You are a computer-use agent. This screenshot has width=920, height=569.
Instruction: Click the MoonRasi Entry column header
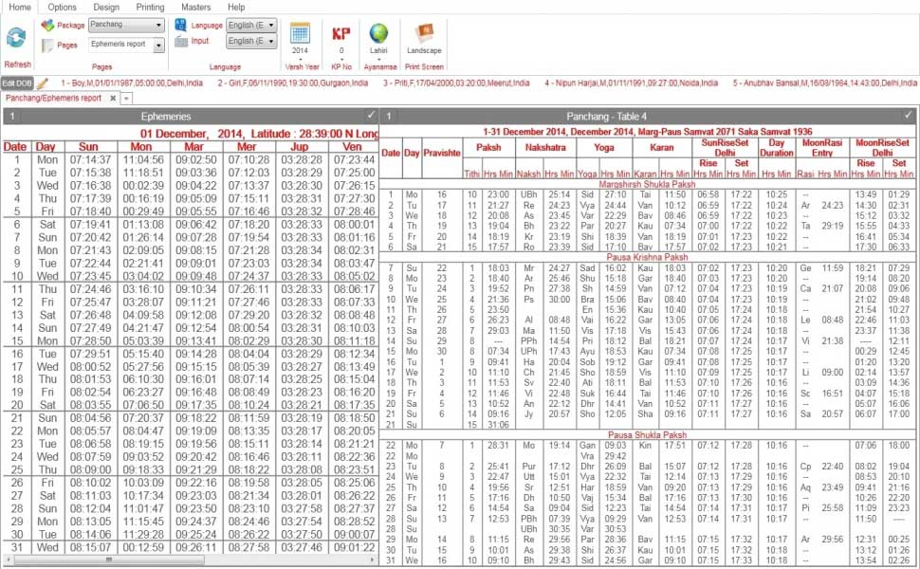pyautogui.click(x=822, y=148)
